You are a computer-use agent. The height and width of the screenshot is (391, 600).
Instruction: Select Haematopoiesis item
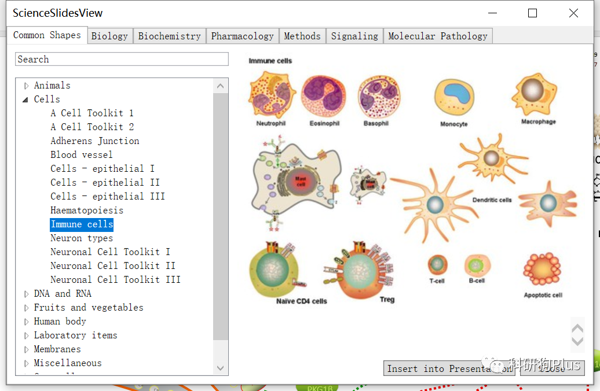87,211
